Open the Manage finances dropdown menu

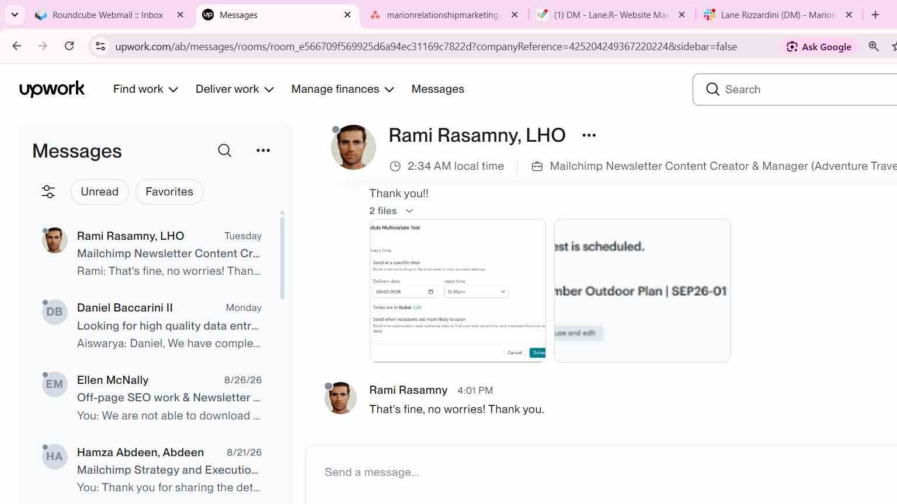(x=343, y=89)
